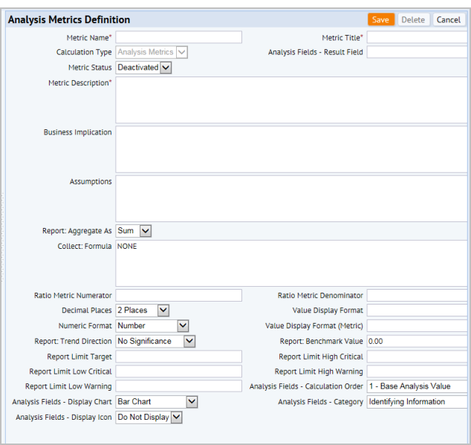Select the Ratio Metric Numerator field
The width and height of the screenshot is (471, 445).
179,295
